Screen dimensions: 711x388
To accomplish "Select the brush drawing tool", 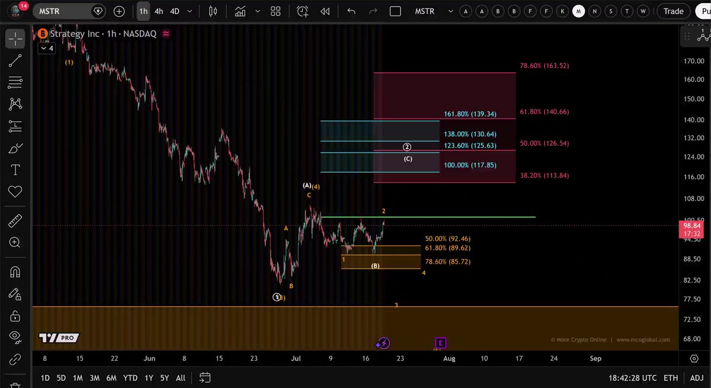I will tap(15, 148).
